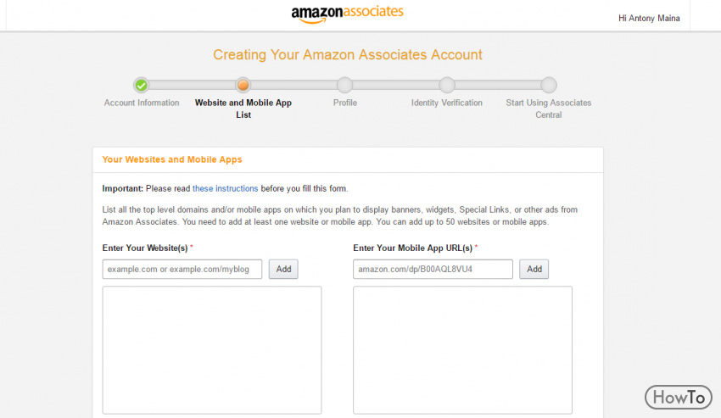Click the 'Creating Your Amazon Associates Account' title

point(348,55)
